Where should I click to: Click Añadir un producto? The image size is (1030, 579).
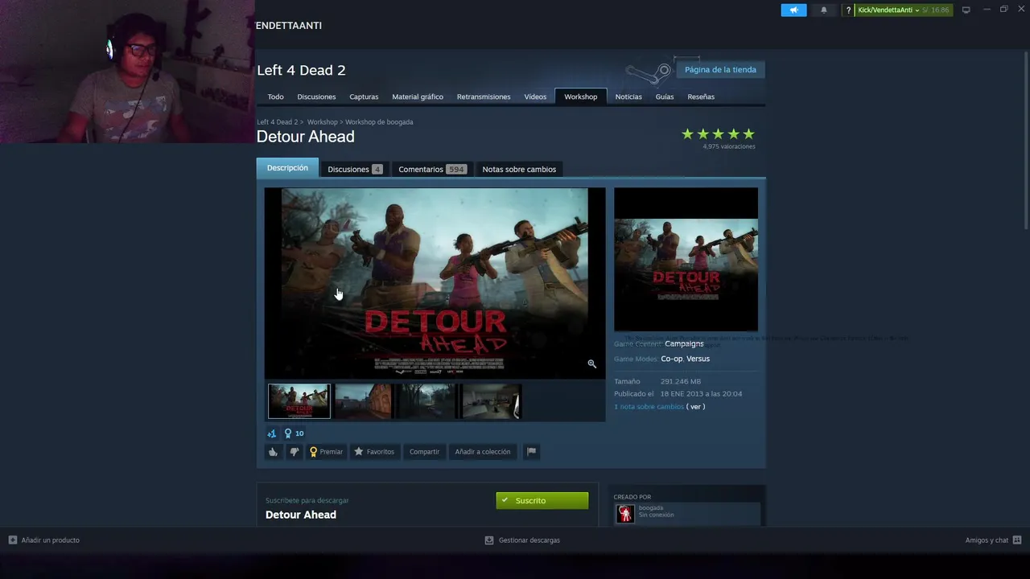pyautogui.click(x=50, y=540)
